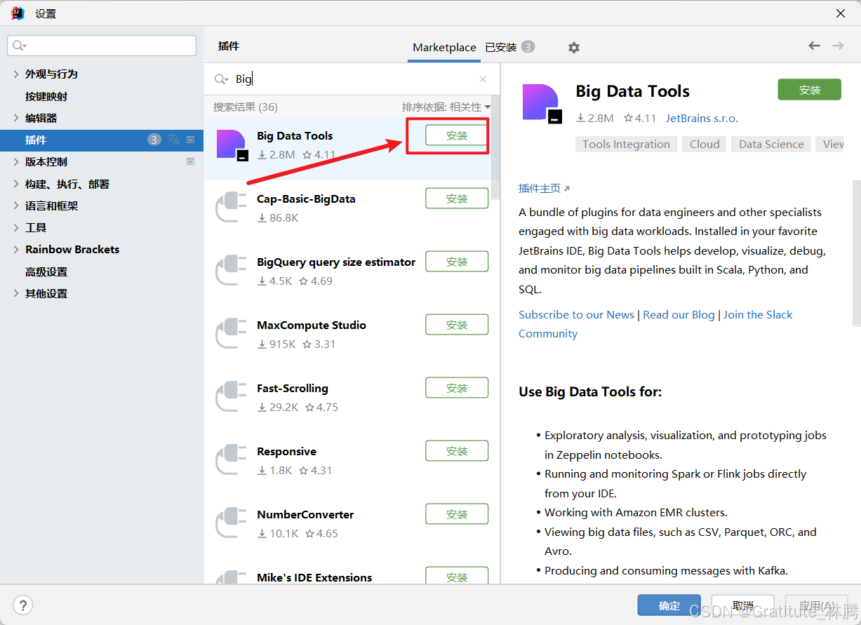Screen dimensions: 861x625
Task: Open JetBrains s.r.o. vendor link
Action: click(702, 119)
